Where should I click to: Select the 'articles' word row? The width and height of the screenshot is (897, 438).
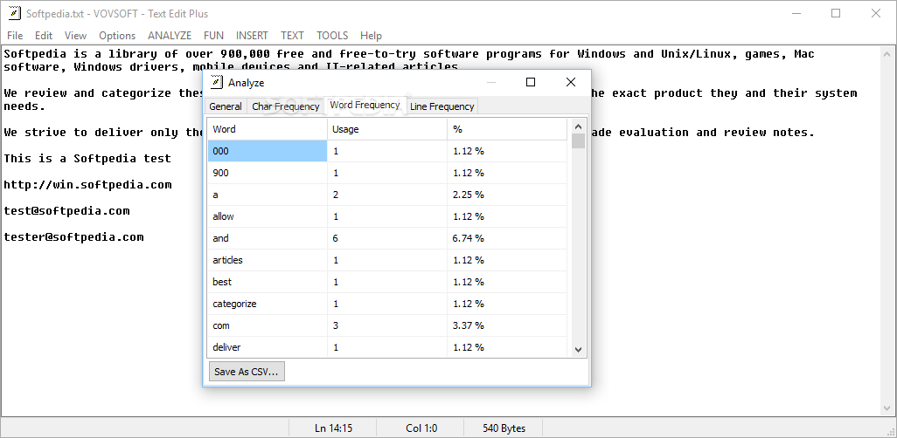tap(387, 260)
